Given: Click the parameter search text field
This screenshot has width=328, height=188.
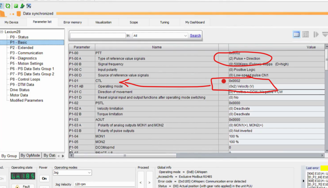Looking at the screenshot, I should (x=98, y=35).
